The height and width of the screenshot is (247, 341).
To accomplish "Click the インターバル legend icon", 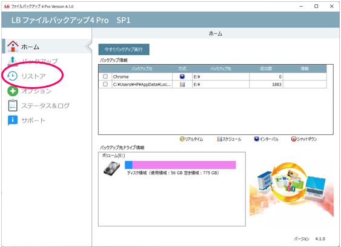I will pos(256,139).
